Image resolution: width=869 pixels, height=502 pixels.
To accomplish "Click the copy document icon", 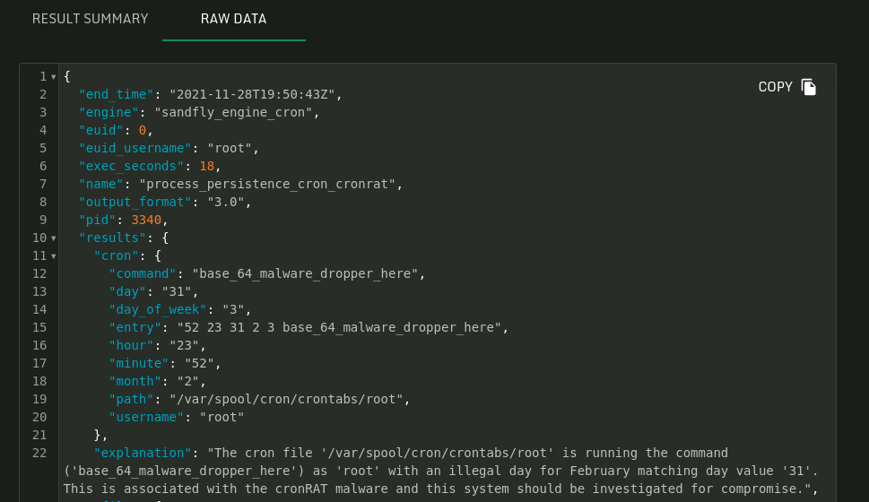I will click(x=809, y=87).
